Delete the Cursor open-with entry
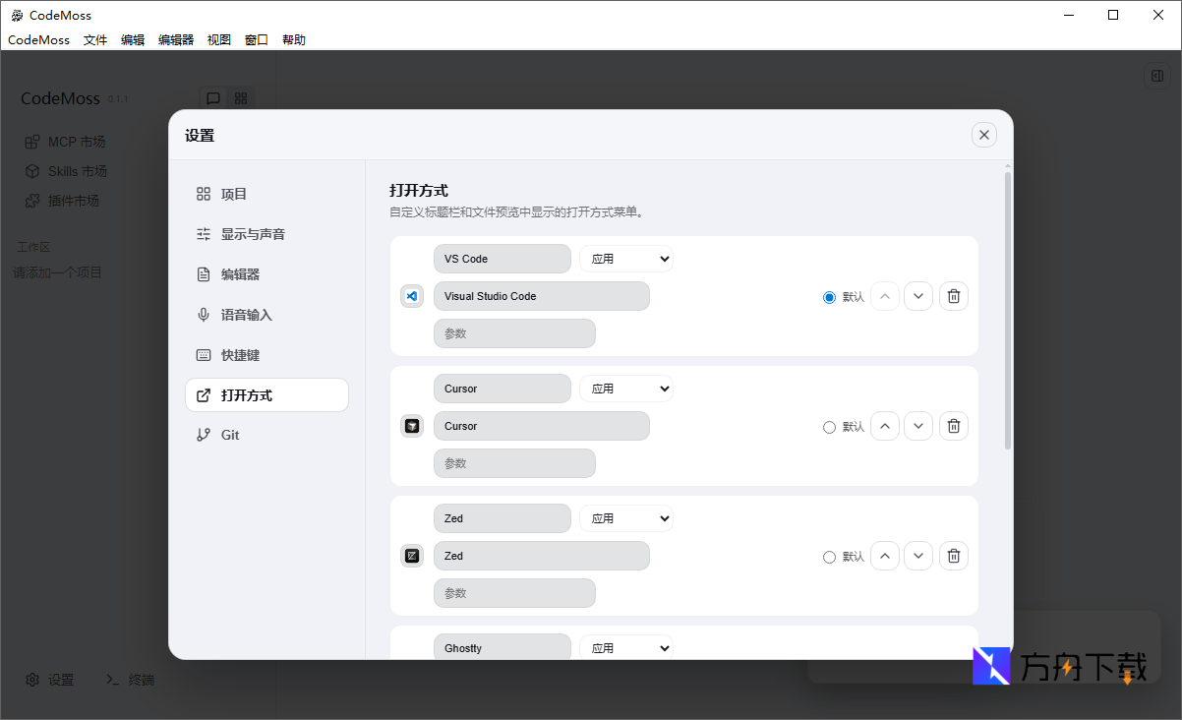Screen dimensions: 1182x720 pos(953,426)
